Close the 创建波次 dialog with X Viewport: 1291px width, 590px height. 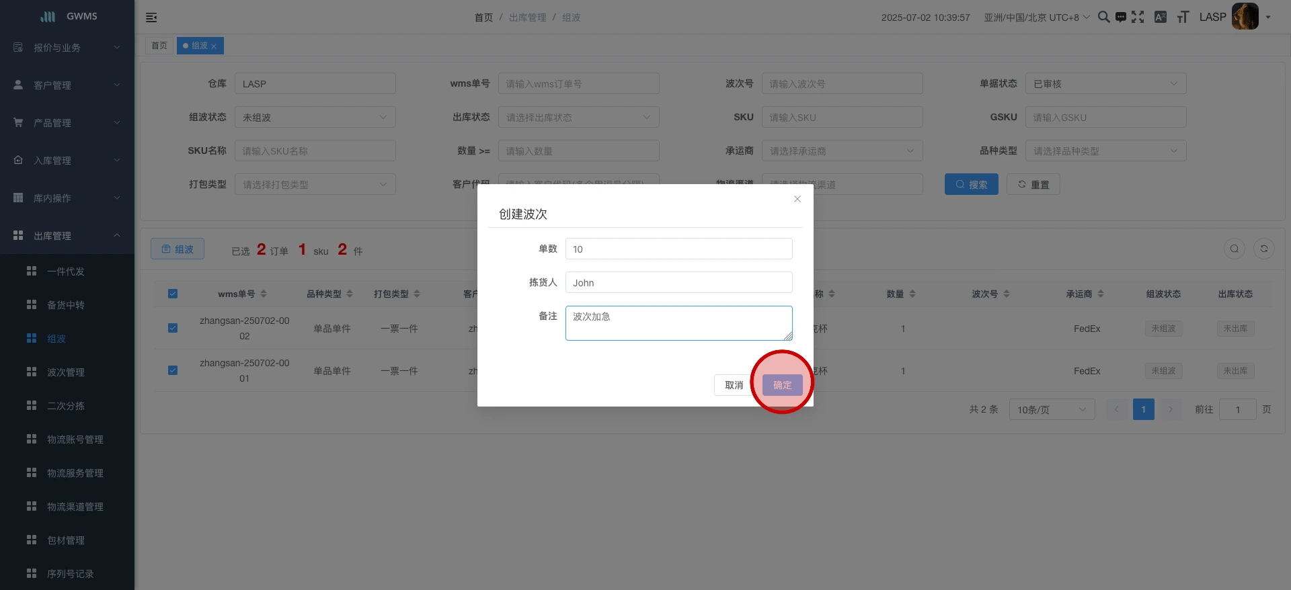pos(797,199)
